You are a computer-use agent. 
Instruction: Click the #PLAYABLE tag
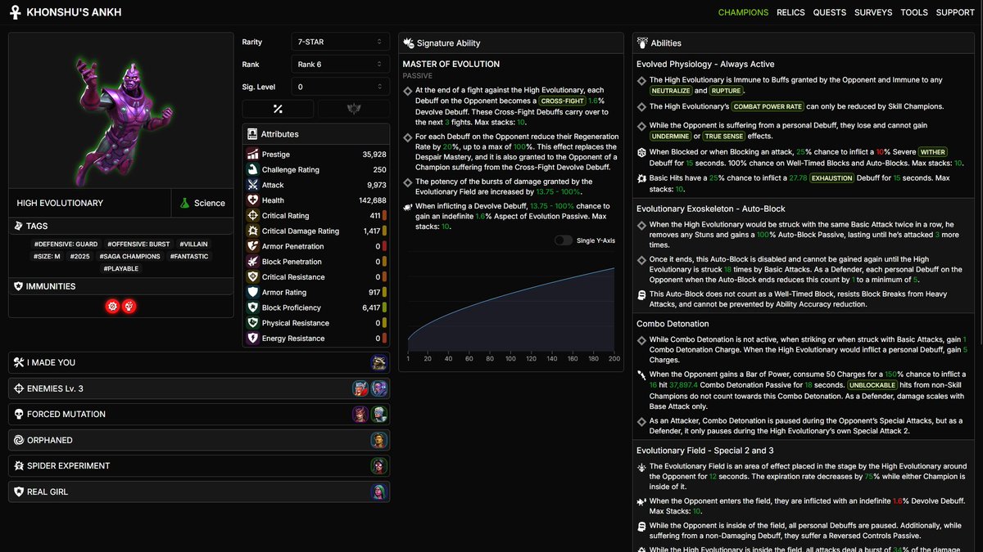tap(121, 268)
